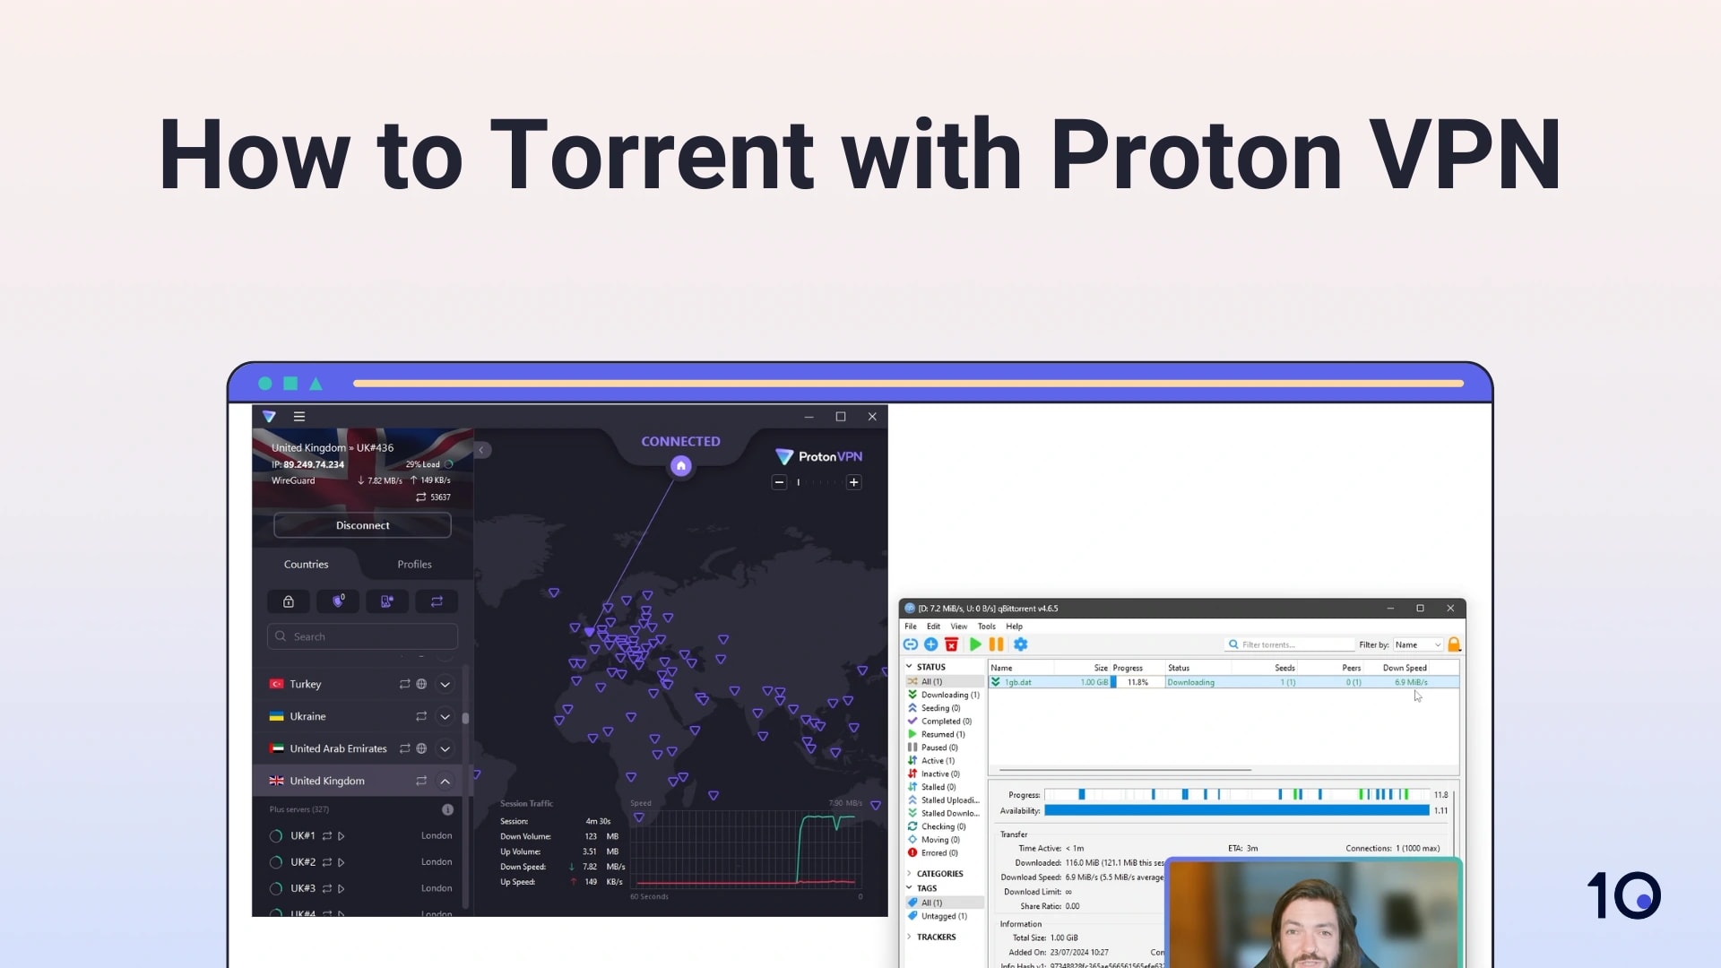1721x968 pixels.
Task: Click the UK#1 streaming play icon
Action: click(x=342, y=836)
